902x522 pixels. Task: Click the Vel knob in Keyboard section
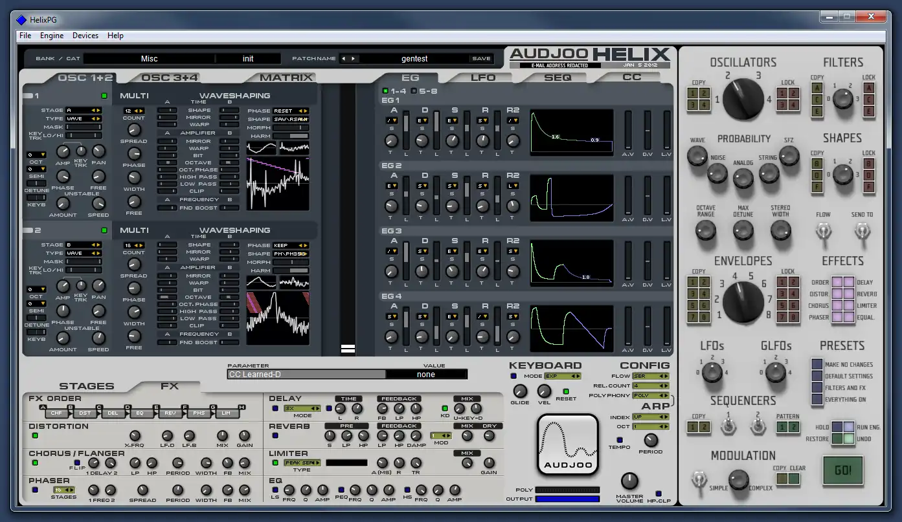coord(544,391)
